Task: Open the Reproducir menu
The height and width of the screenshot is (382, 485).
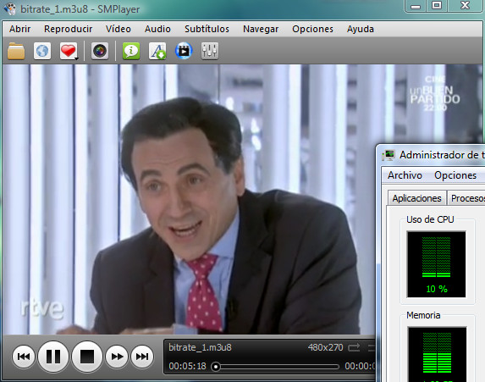Action: (x=68, y=29)
